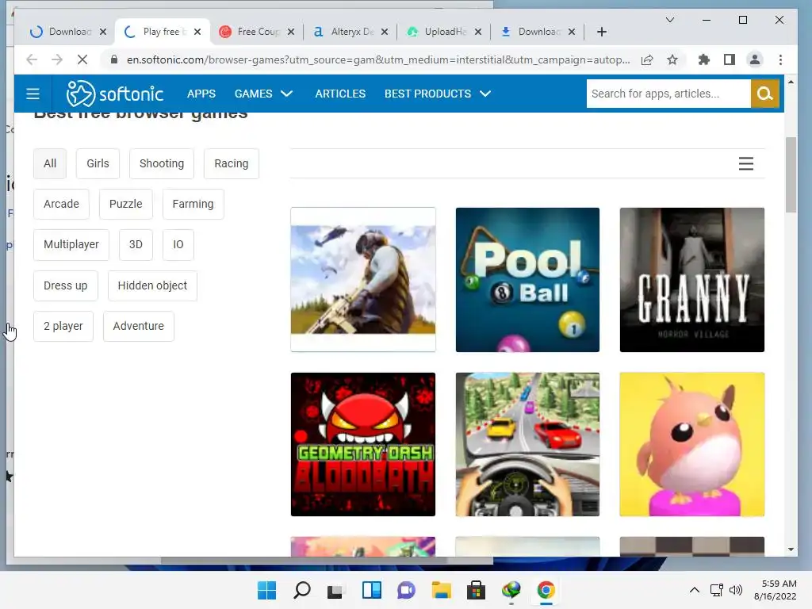The width and height of the screenshot is (812, 609).
Task: Select the All category filter
Action: 50,163
